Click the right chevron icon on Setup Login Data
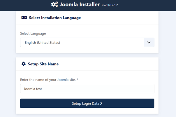 101,103
